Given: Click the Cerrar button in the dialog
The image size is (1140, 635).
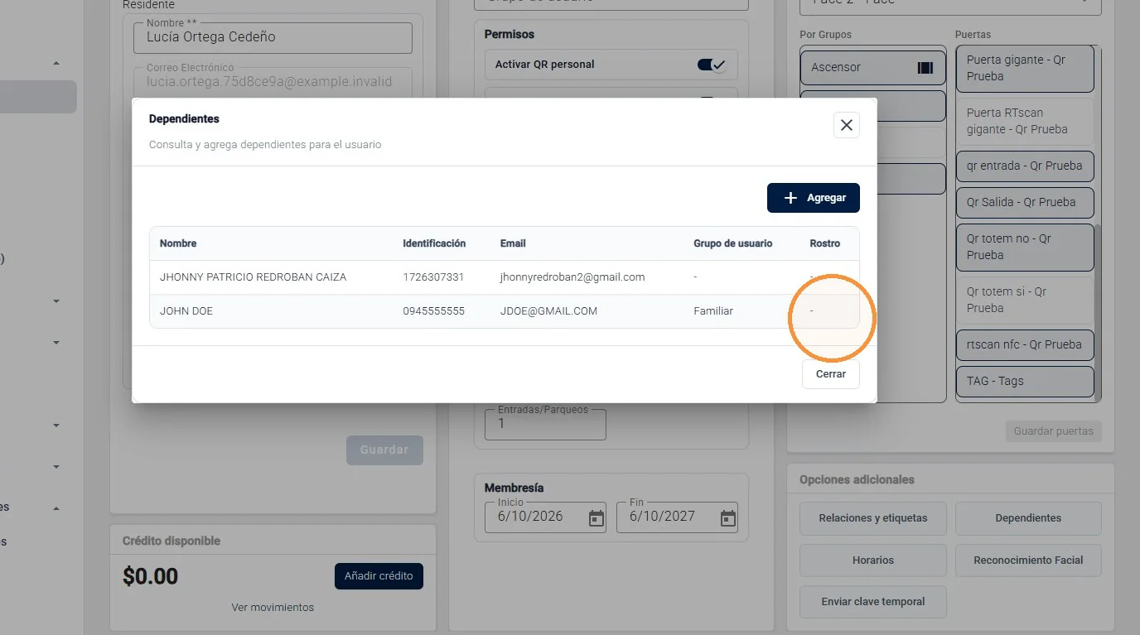Looking at the screenshot, I should click(831, 374).
